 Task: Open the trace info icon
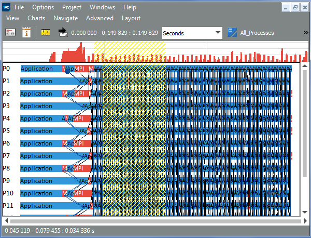(x=26, y=33)
